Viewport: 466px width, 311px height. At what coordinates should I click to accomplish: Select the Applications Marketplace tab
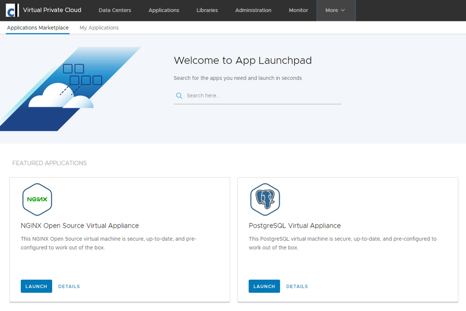click(38, 27)
